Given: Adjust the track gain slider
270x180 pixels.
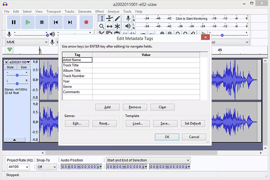Looking at the screenshot, I should click(x=17, y=75).
